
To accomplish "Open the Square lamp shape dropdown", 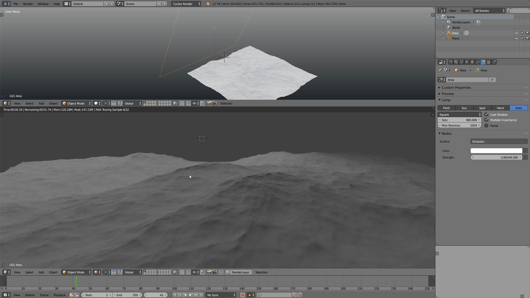I will (460, 115).
